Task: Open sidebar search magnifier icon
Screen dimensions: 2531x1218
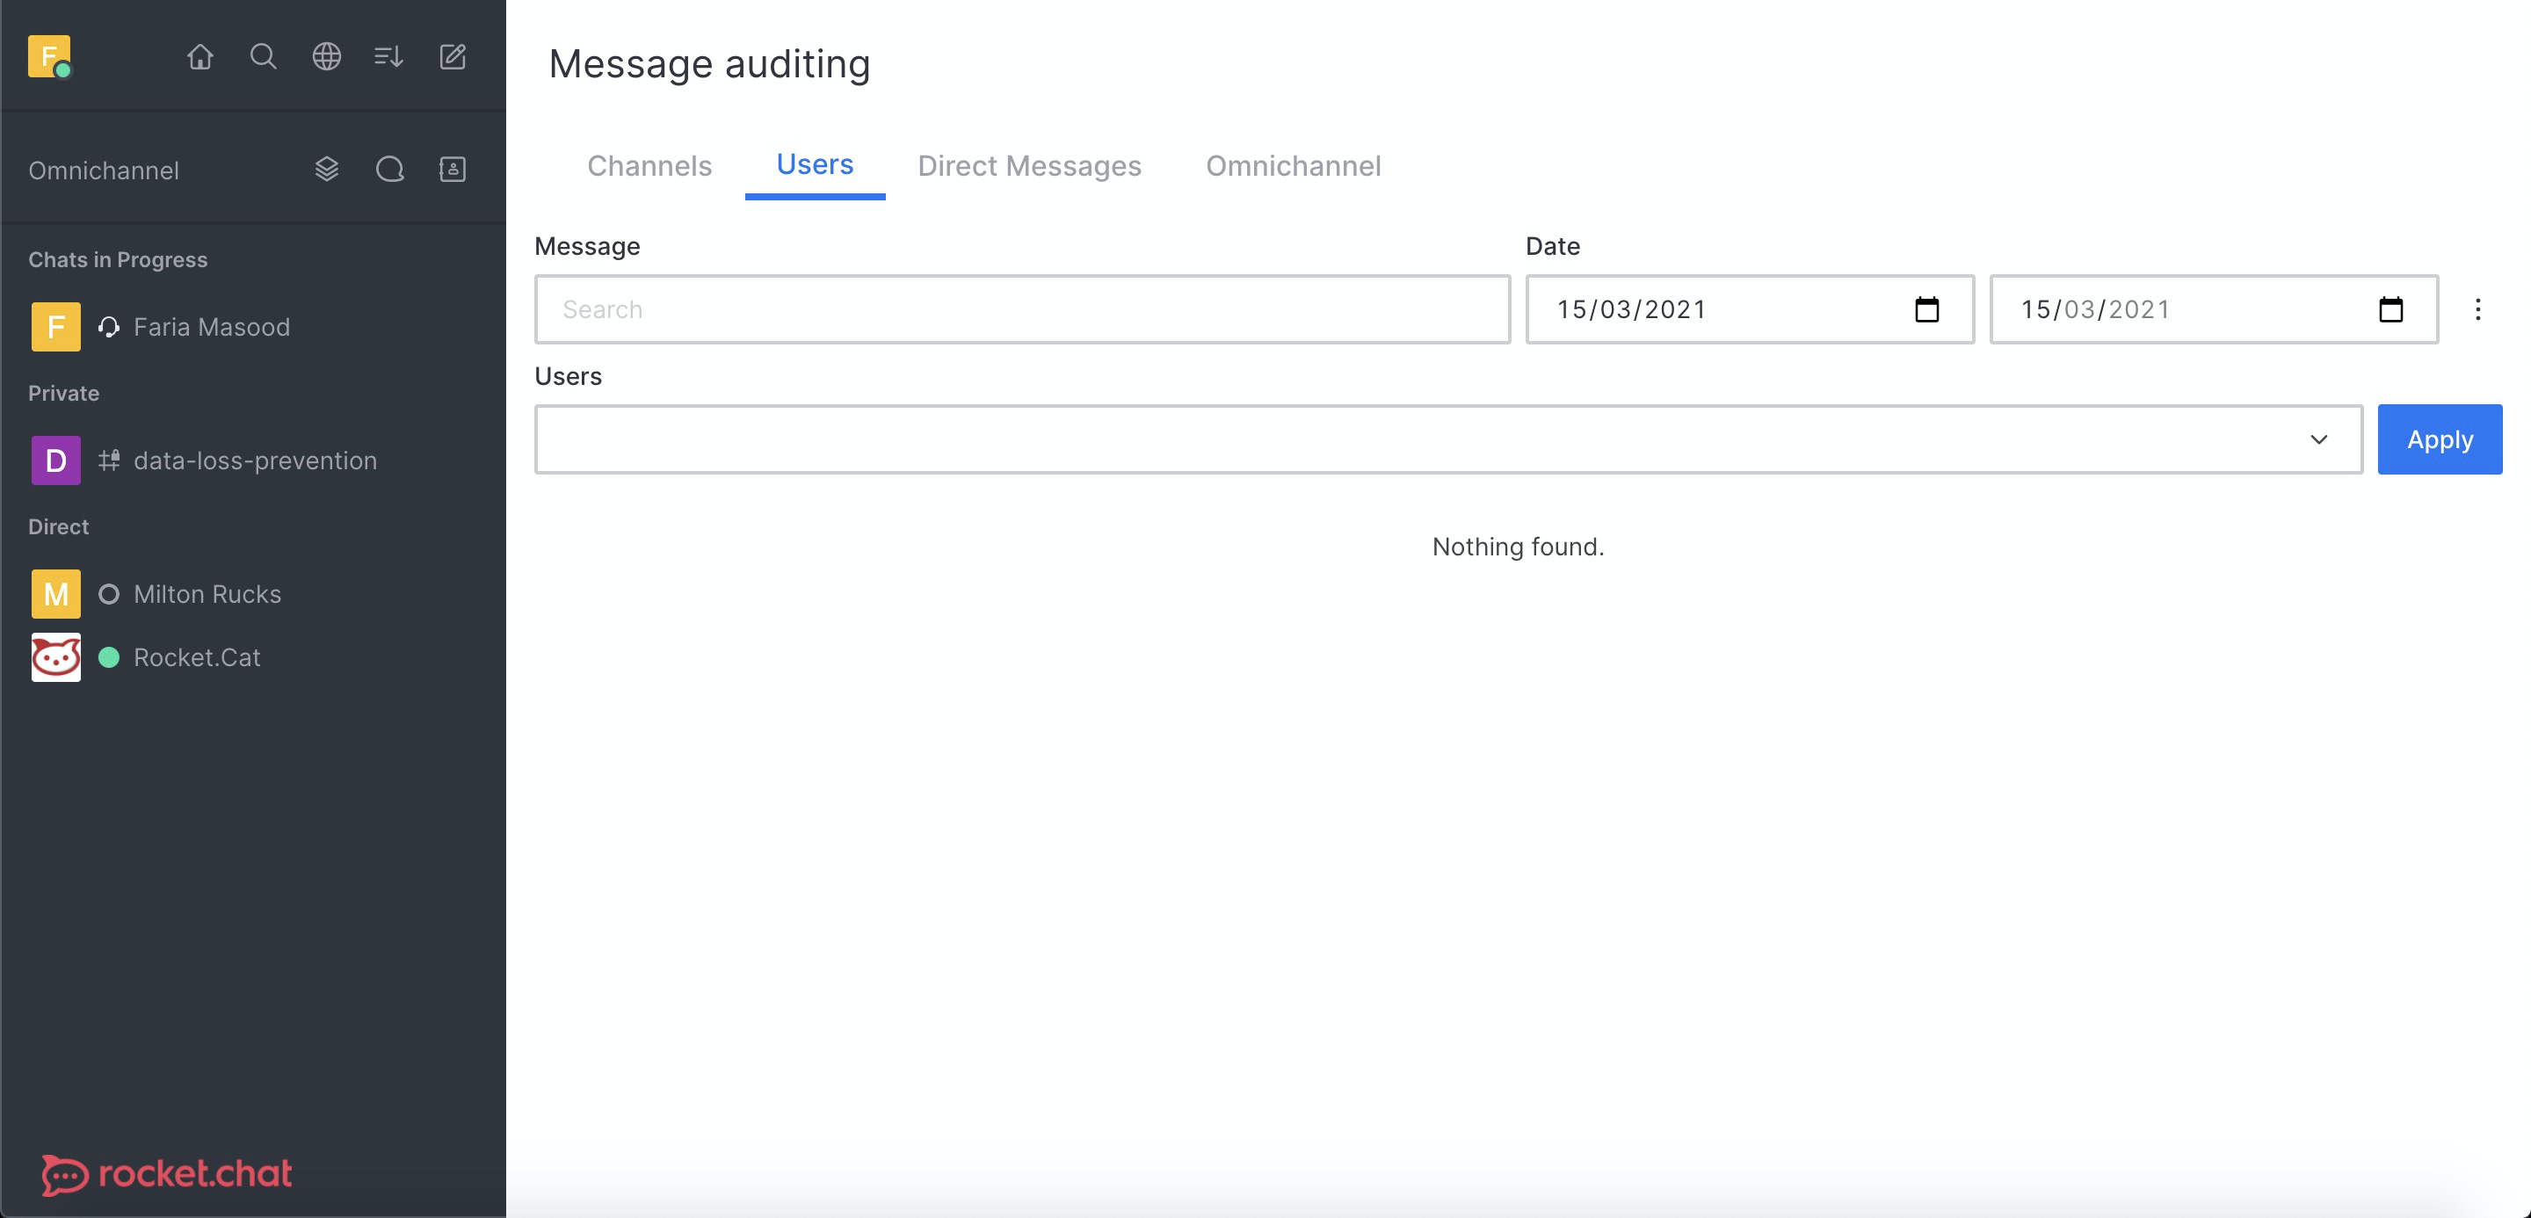Action: pos(264,57)
